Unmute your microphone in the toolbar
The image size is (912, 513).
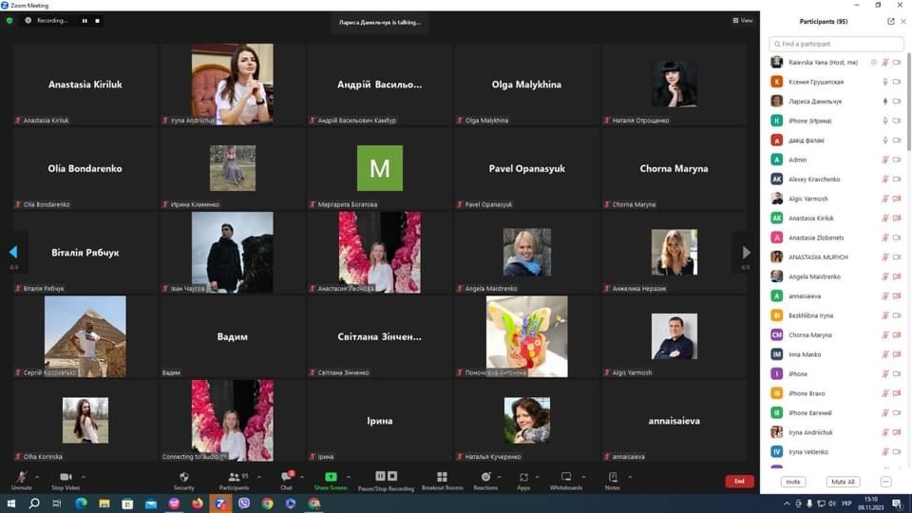tap(21, 477)
